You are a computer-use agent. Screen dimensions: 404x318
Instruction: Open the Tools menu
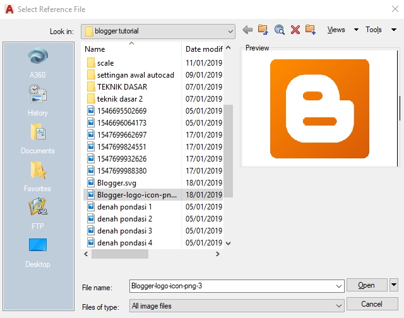click(x=373, y=30)
